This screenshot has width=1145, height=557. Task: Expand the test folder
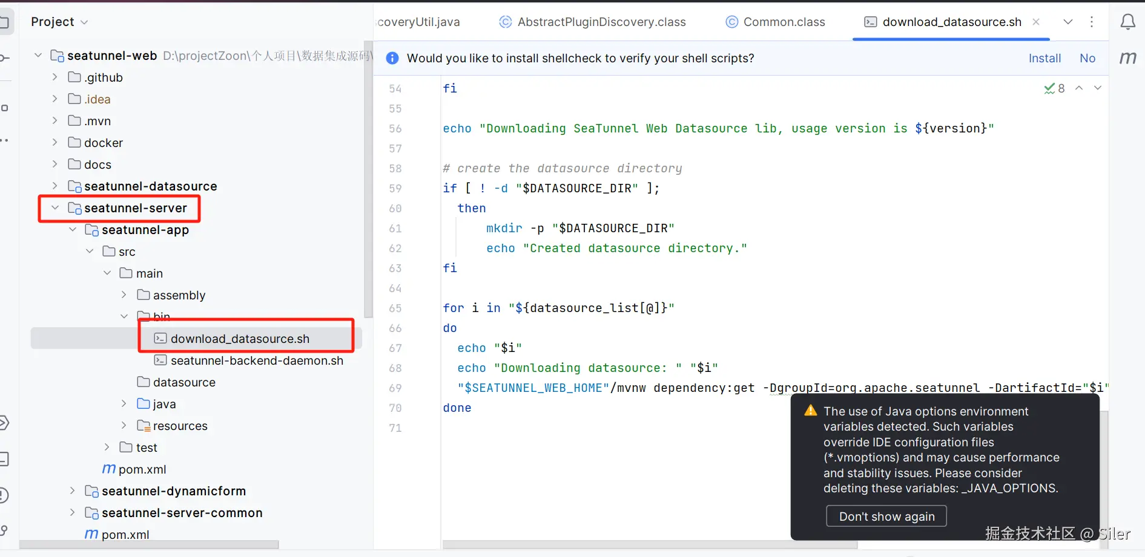107,448
